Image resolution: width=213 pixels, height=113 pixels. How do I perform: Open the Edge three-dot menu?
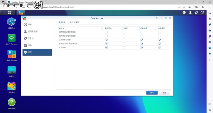click(209, 7)
